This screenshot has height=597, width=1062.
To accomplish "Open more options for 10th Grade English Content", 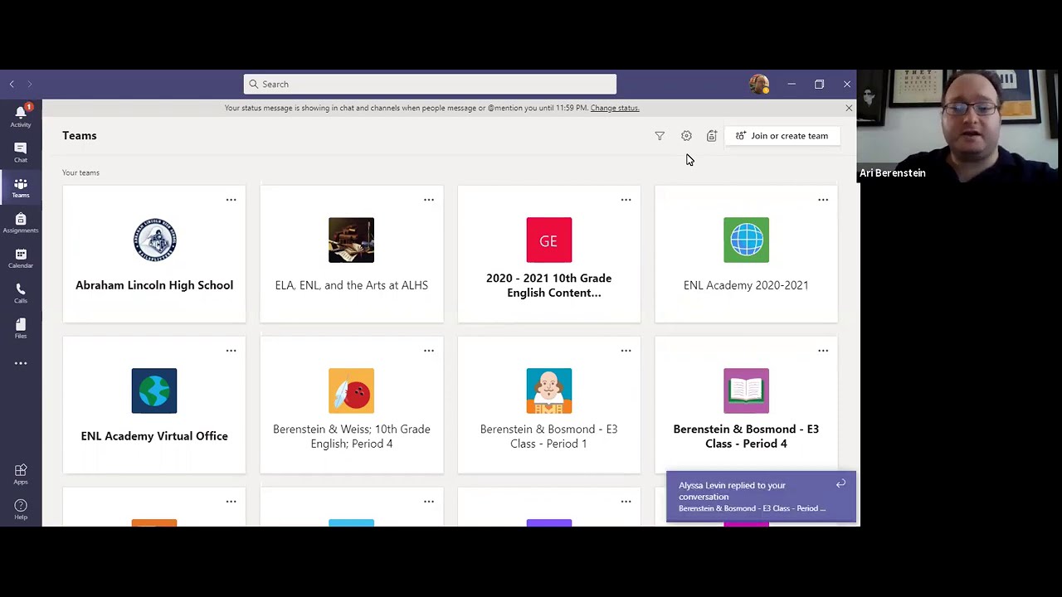I will pyautogui.click(x=626, y=200).
